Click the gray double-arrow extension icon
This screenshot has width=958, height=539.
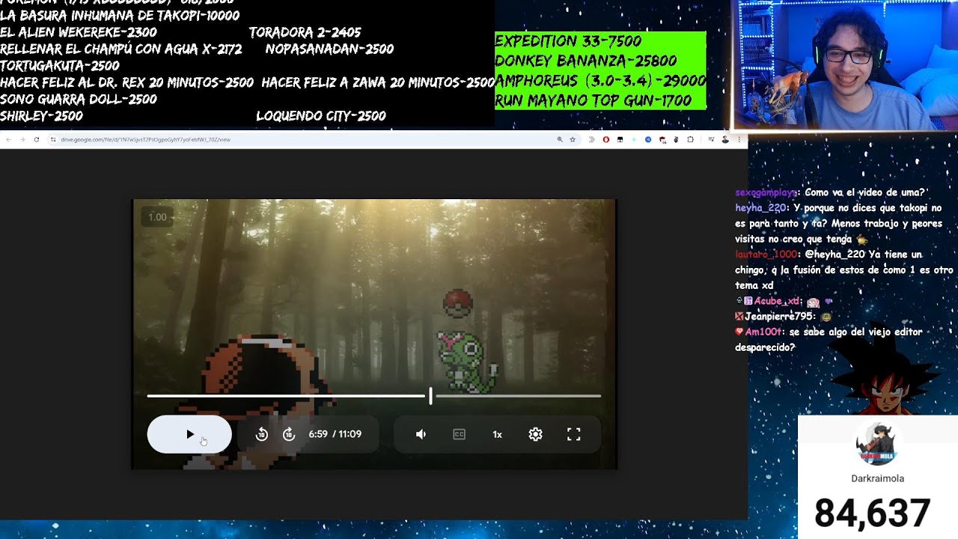pos(591,139)
